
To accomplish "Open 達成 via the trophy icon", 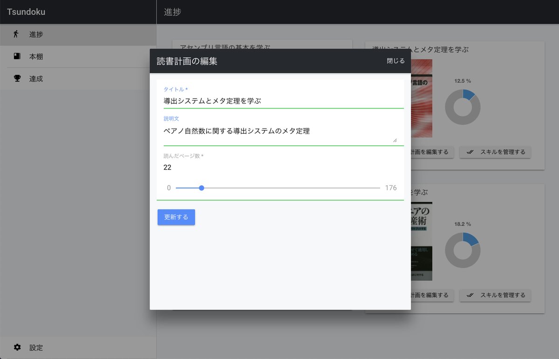I will click(16, 79).
